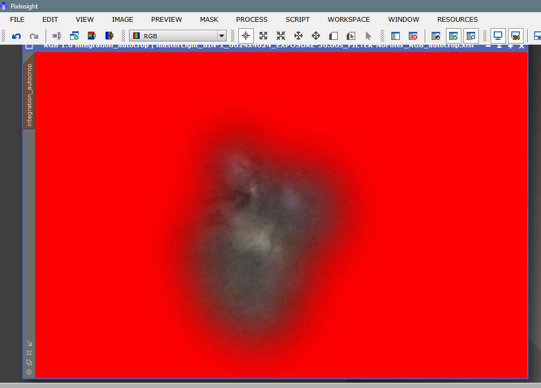Click the duplicate image icon with green plus
Viewport: 541px width, 388px height.
pyautogui.click(x=74, y=36)
